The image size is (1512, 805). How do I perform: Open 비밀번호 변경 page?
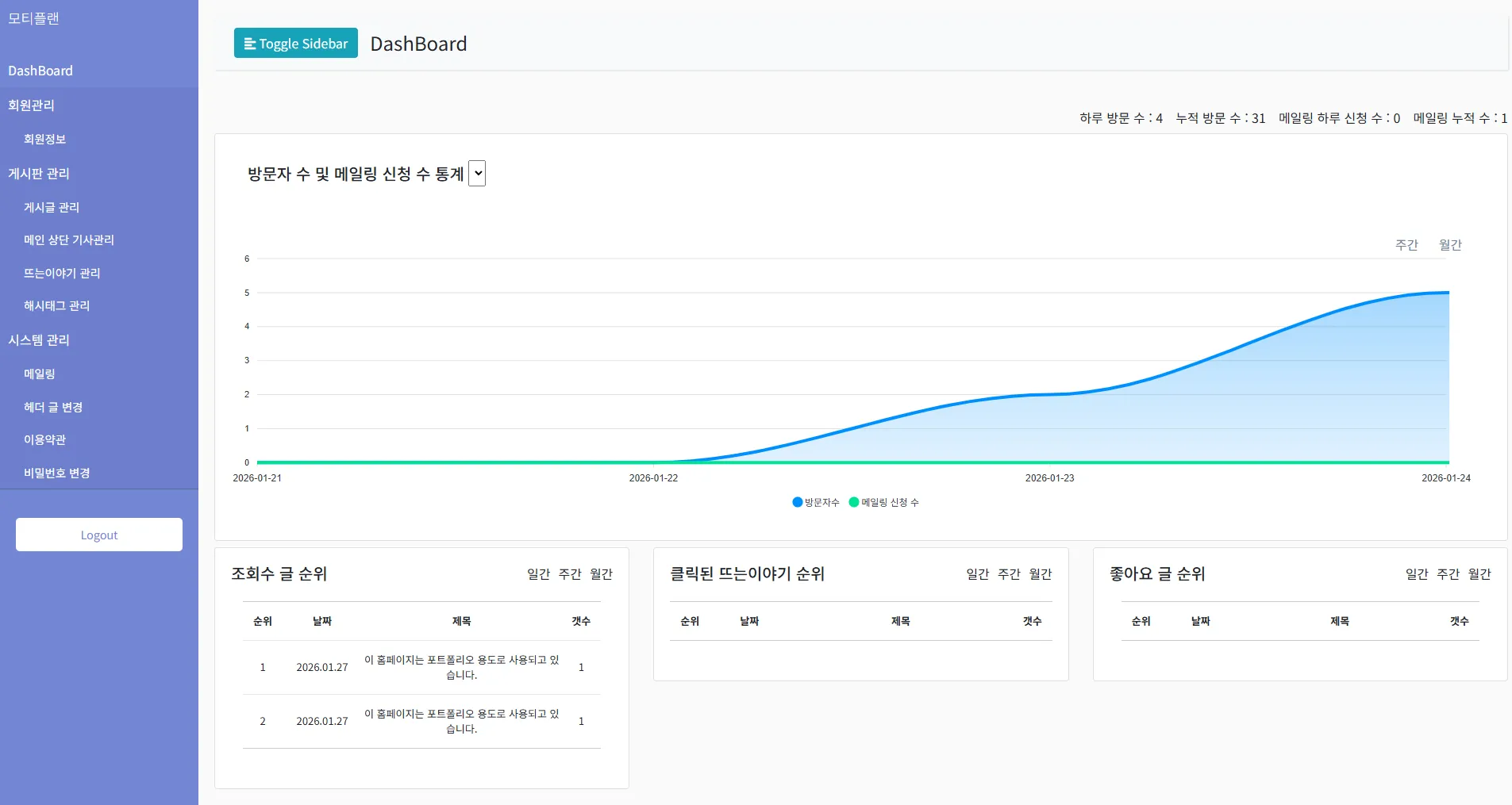(x=56, y=473)
